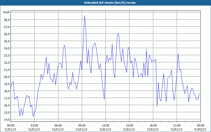Image resolution: width=211 pixels, height=132 pixels.
Task: Click the 28,0 y-axis value
Action: [7, 20]
